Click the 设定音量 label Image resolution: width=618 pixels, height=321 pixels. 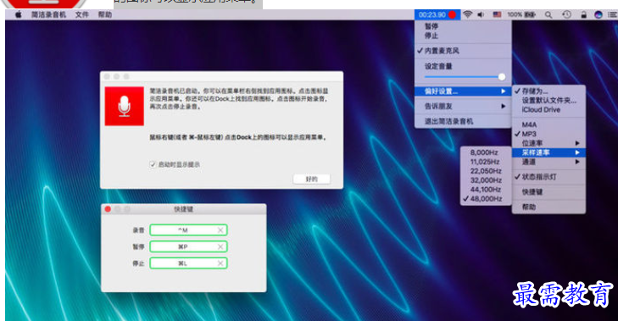click(438, 66)
